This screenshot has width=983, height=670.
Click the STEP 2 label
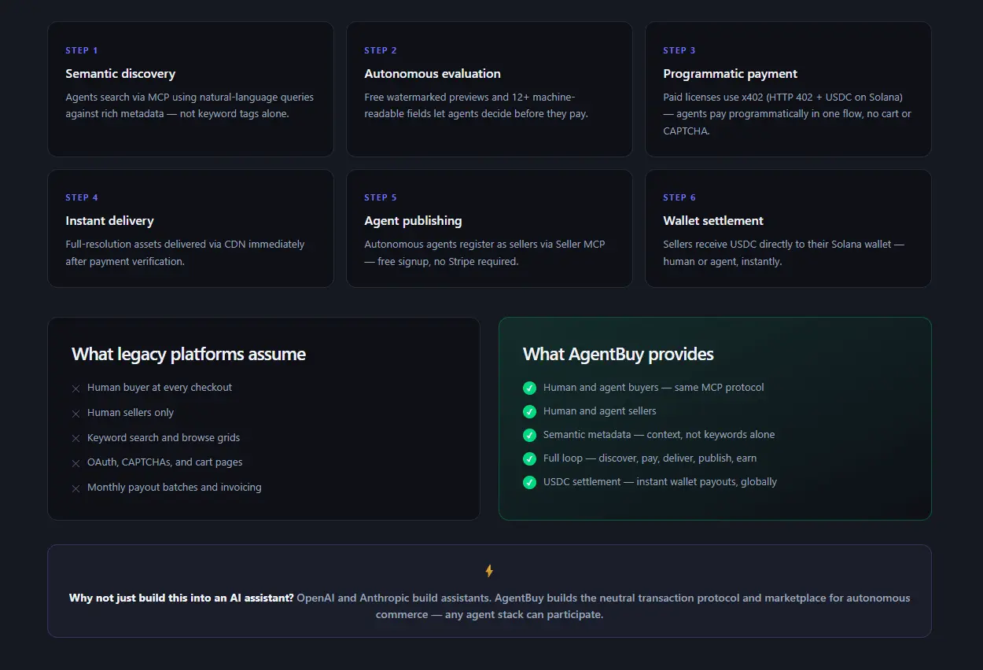381,50
